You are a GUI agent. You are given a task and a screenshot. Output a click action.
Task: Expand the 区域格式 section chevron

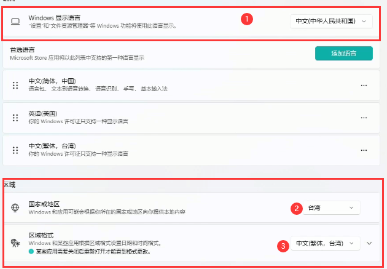click(369, 243)
